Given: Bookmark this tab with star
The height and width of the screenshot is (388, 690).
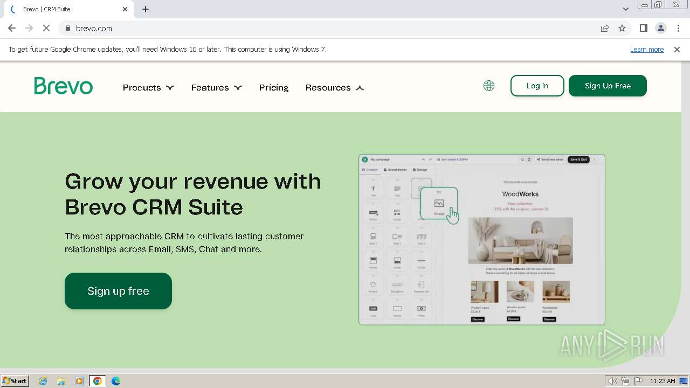Looking at the screenshot, I should click(622, 28).
